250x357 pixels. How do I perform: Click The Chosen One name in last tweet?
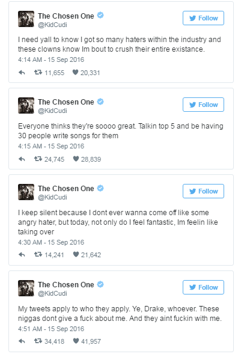66,285
